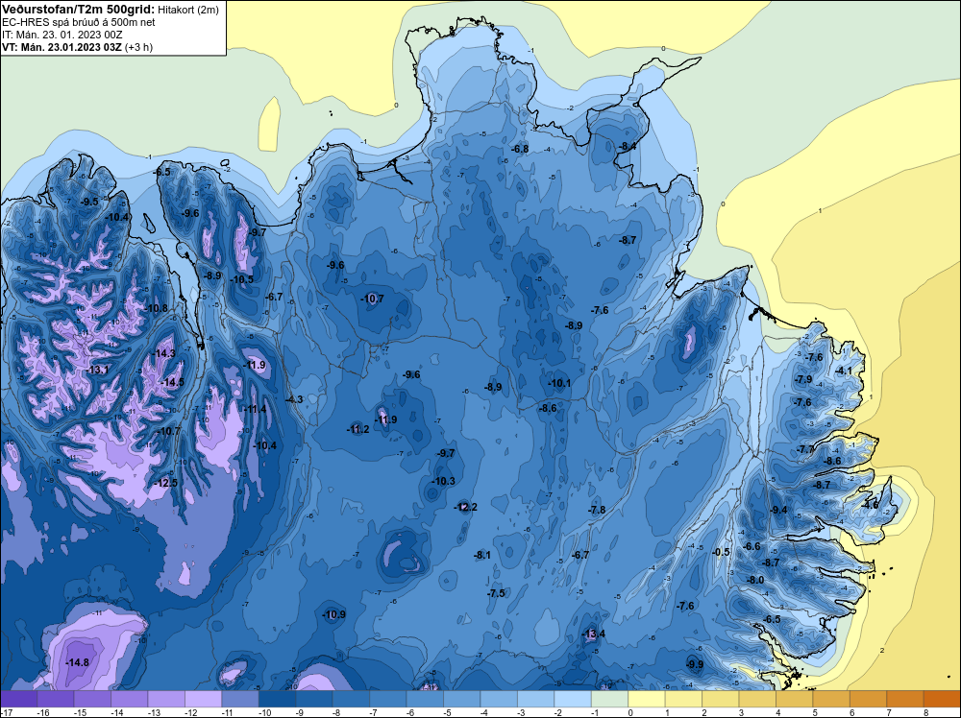
Task: Click the -9.5 temperature value on the map
Action: 89,202
